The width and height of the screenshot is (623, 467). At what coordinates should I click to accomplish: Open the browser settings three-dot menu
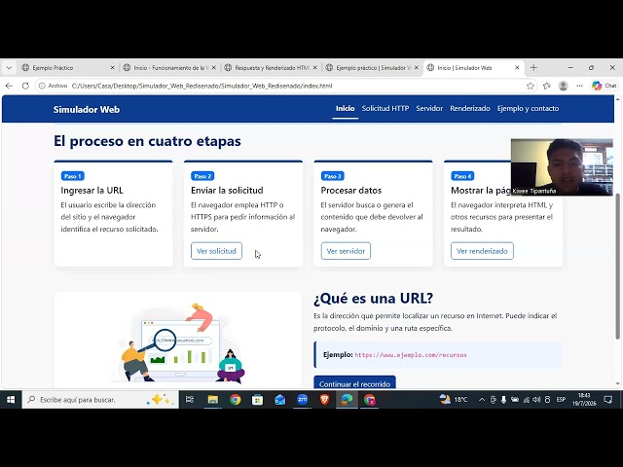579,86
